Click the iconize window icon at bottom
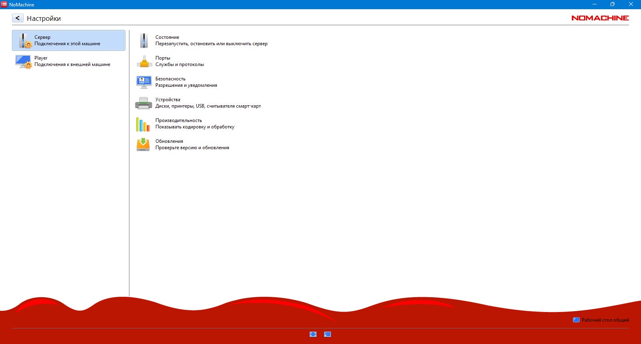641x344 pixels. pos(327,334)
